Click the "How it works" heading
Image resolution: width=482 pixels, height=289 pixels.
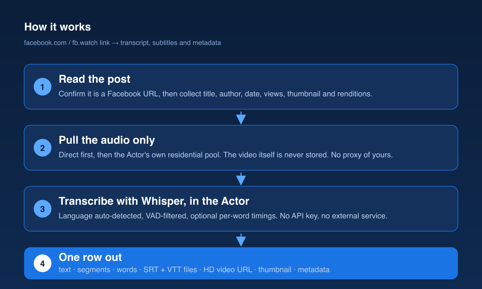(57, 27)
